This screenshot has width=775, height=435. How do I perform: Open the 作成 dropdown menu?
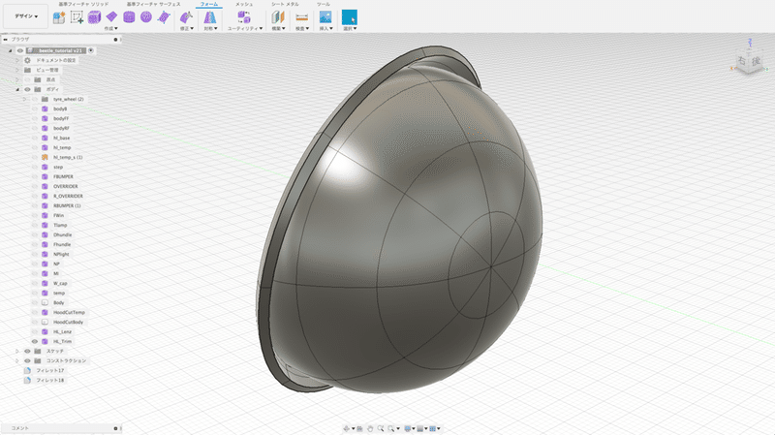coord(111,29)
